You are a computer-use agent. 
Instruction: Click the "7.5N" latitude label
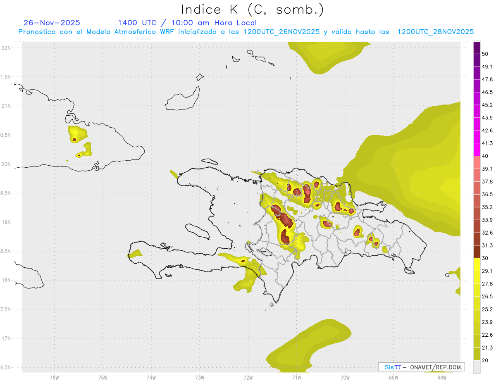pos(7,309)
